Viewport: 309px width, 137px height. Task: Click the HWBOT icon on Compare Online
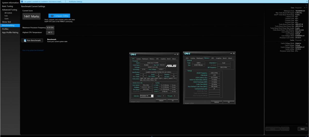coord(51,16)
